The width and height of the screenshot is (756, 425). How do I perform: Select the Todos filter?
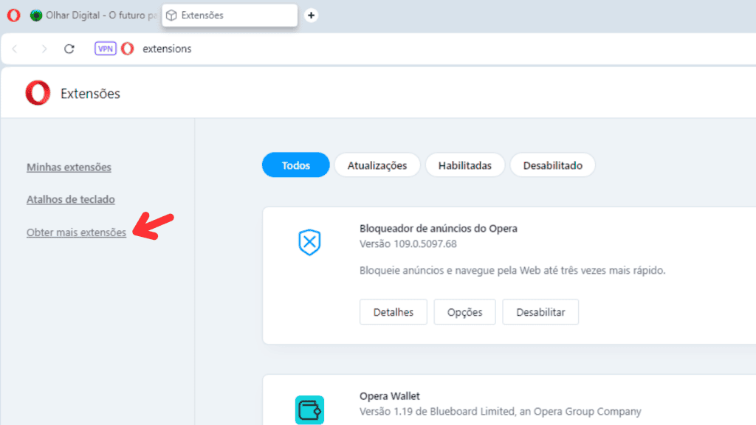tap(295, 165)
